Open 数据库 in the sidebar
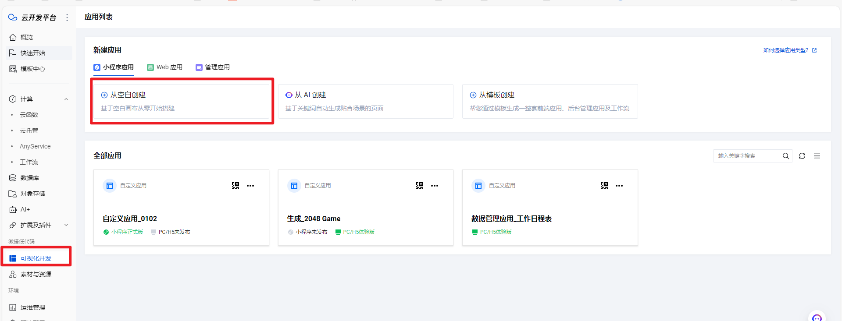The height and width of the screenshot is (321, 842). pos(39,178)
